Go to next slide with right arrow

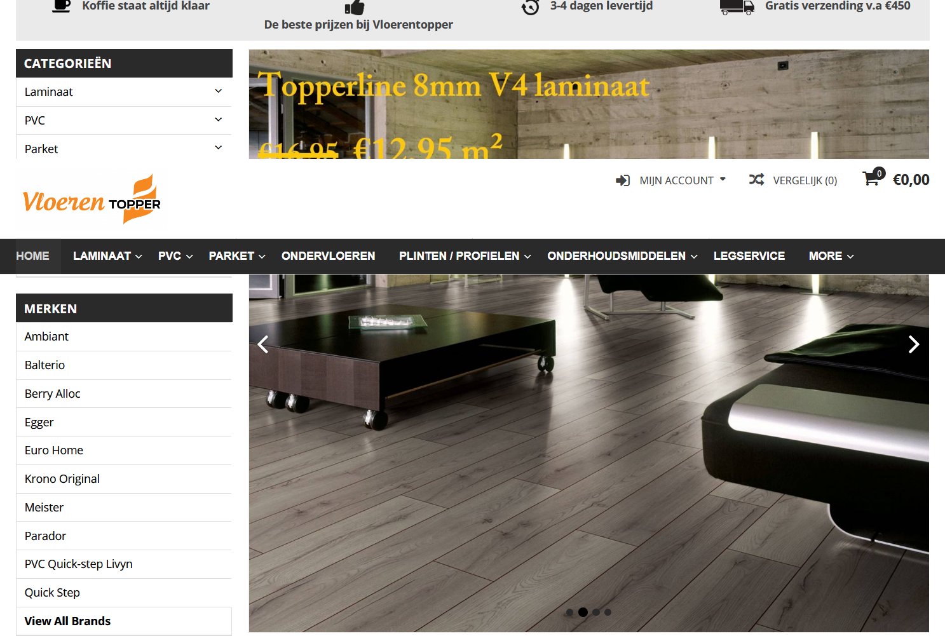(x=913, y=344)
